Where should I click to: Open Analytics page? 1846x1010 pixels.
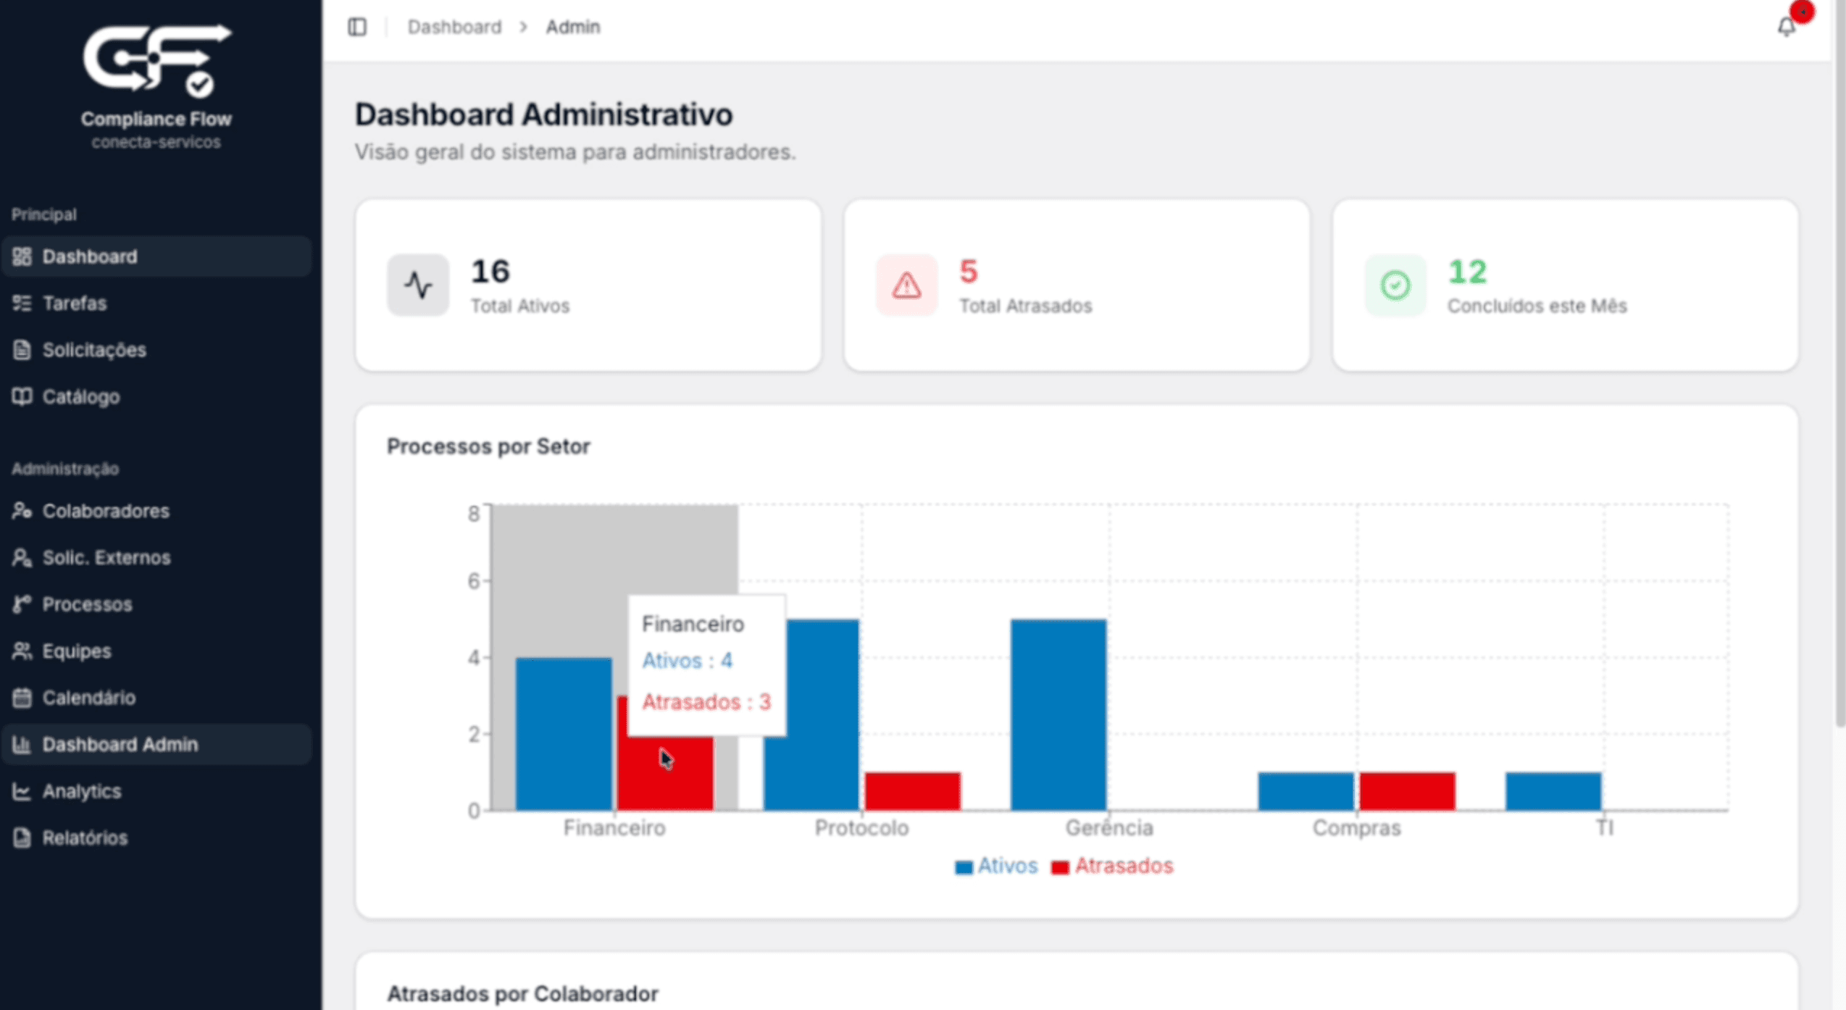pyautogui.click(x=156, y=791)
